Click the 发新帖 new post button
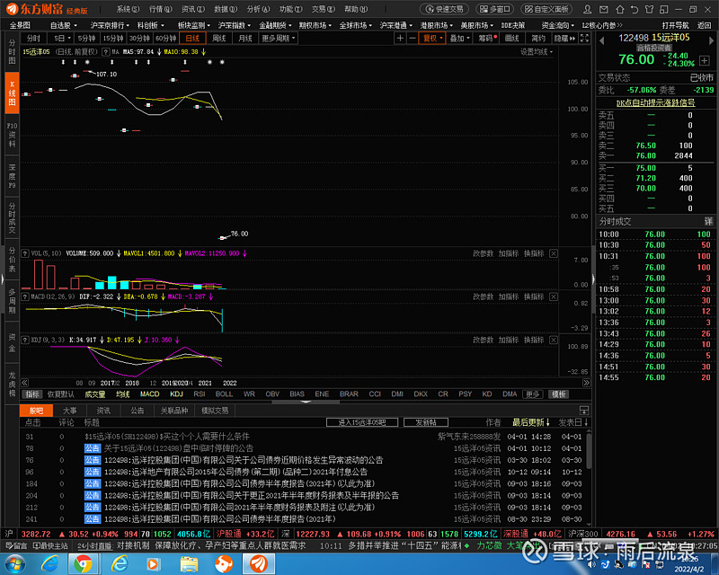 click(x=426, y=422)
